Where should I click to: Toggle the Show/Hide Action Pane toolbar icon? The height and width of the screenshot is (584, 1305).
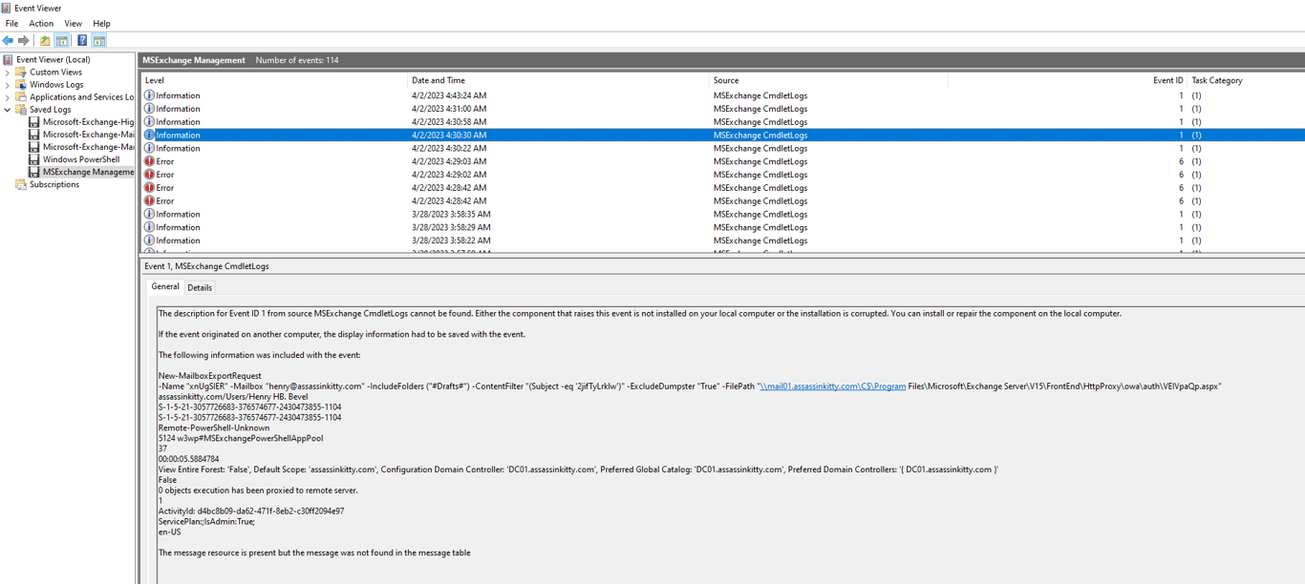tap(99, 40)
